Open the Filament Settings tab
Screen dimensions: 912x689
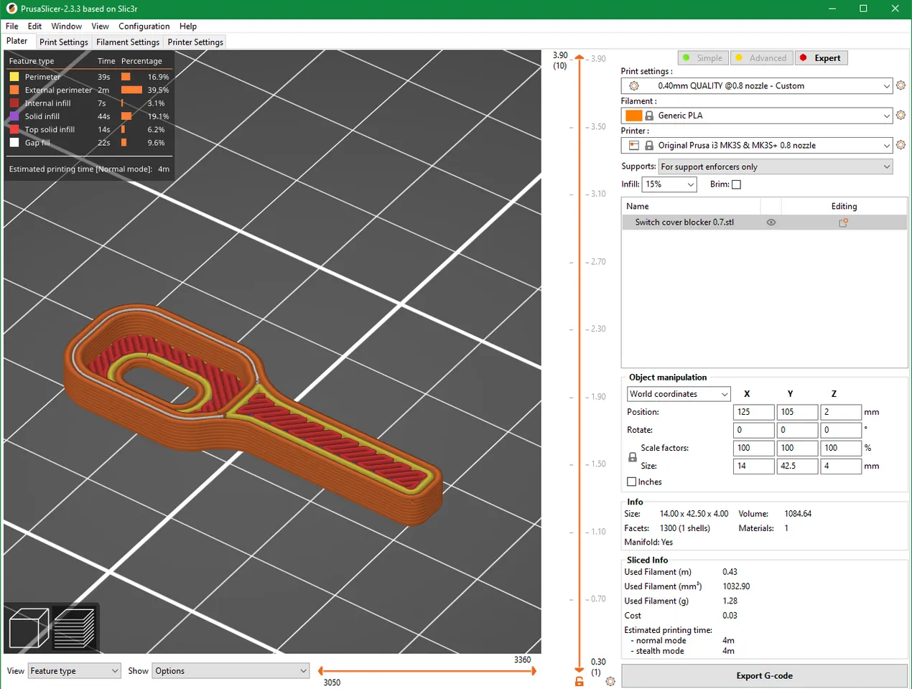(x=128, y=42)
